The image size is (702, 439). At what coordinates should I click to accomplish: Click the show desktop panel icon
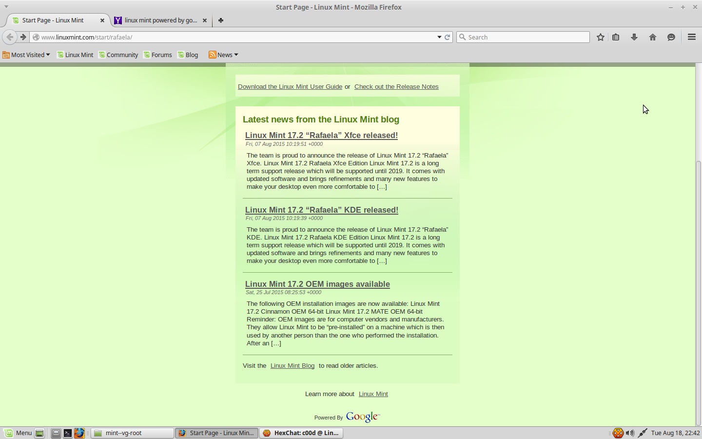tap(40, 433)
